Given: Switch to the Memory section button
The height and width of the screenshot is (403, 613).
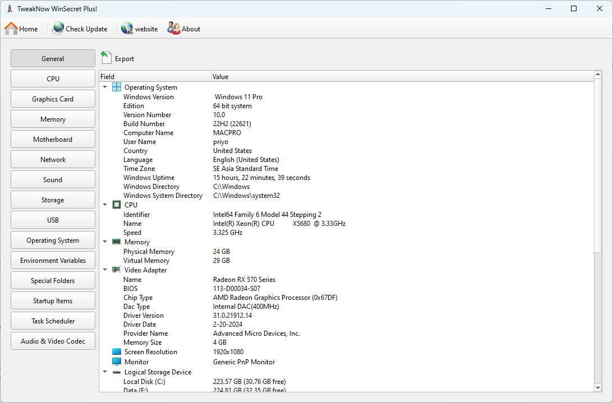Looking at the screenshot, I should click(53, 119).
